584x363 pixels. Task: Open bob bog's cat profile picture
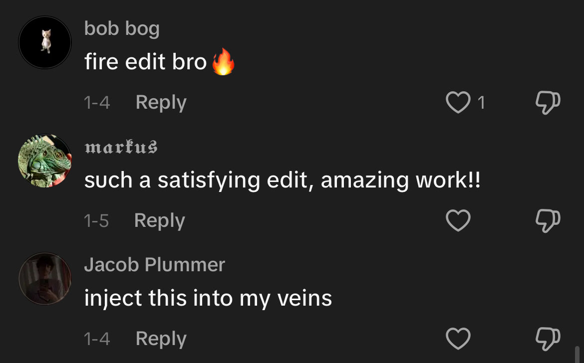pos(45,42)
